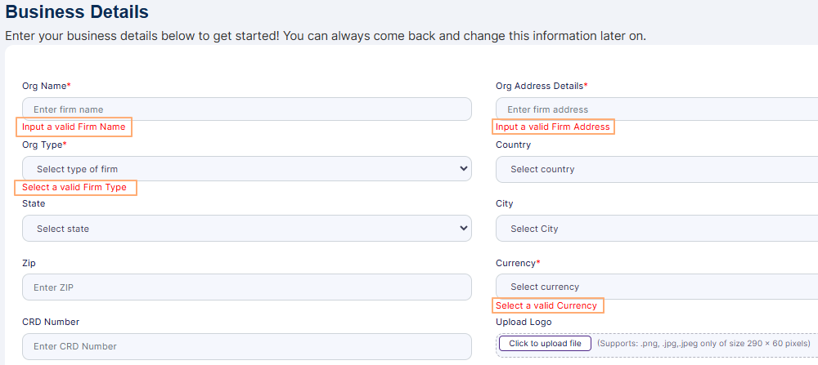Click the 'Select a valid Currency' error
Image resolution: width=818 pixels, height=365 pixels.
[546, 305]
